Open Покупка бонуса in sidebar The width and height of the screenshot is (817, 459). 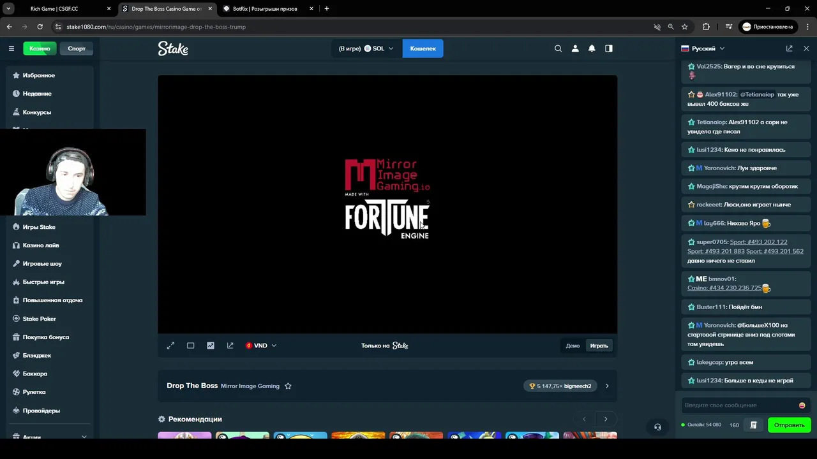point(50,337)
